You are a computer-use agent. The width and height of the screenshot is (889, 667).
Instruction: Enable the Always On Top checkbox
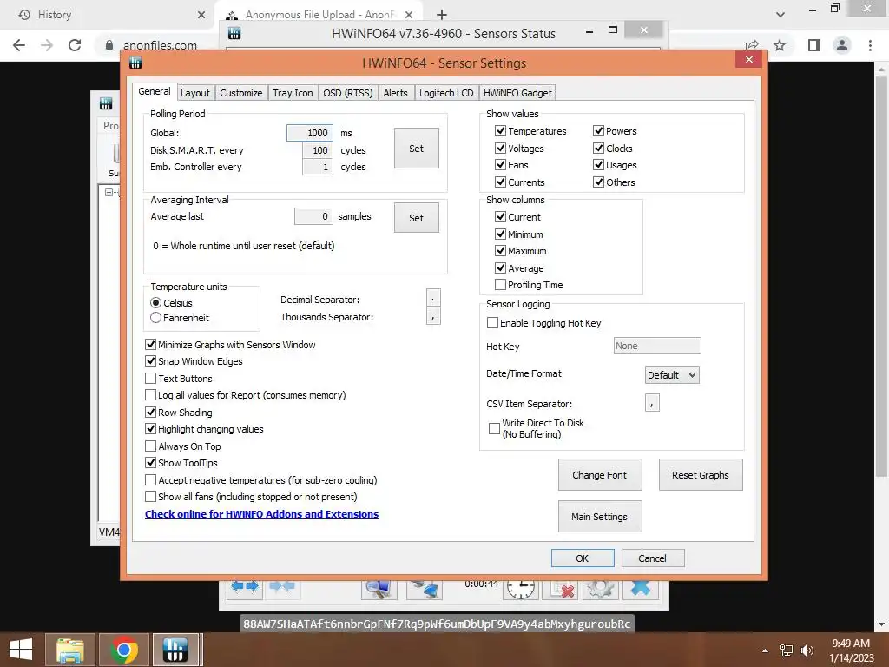pyautogui.click(x=150, y=446)
